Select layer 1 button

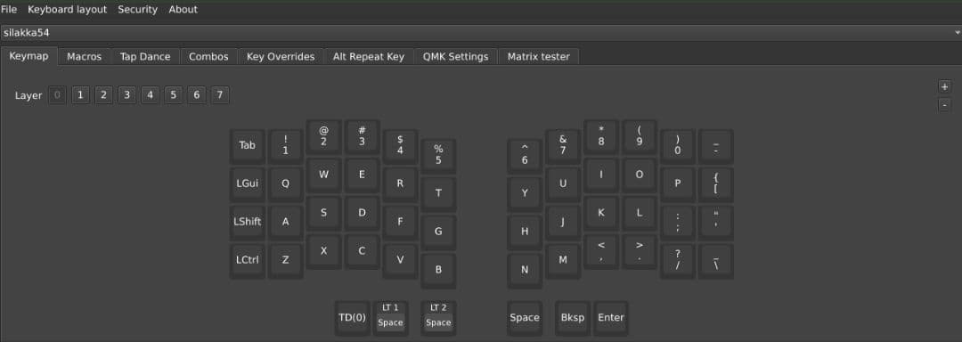tap(80, 95)
